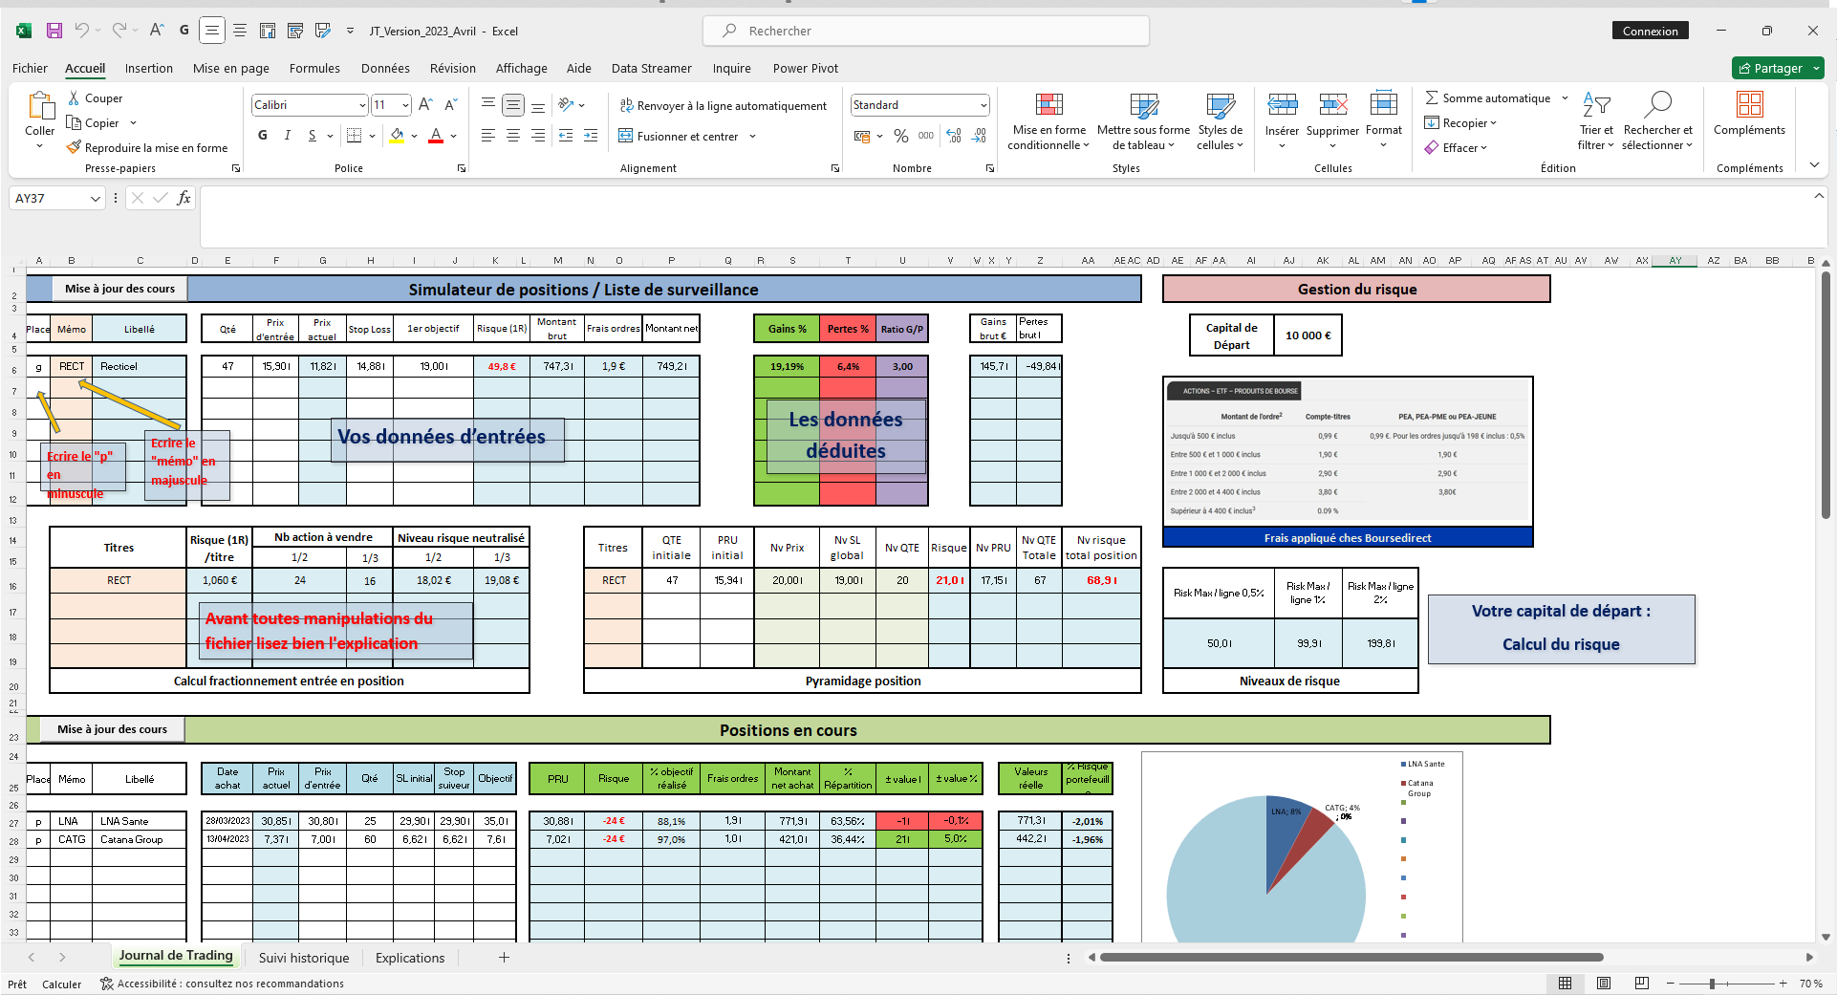Click the Reproduire la mise en forme paintbrush
This screenshot has width=1837, height=995.
coord(74,147)
